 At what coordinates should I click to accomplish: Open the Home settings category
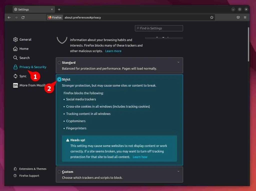click(x=21, y=49)
